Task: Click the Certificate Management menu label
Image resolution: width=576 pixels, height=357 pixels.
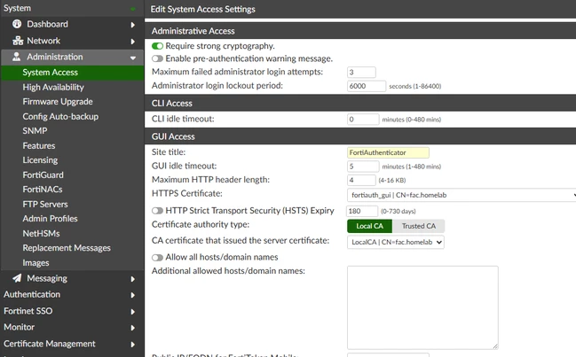Action: [49, 344]
